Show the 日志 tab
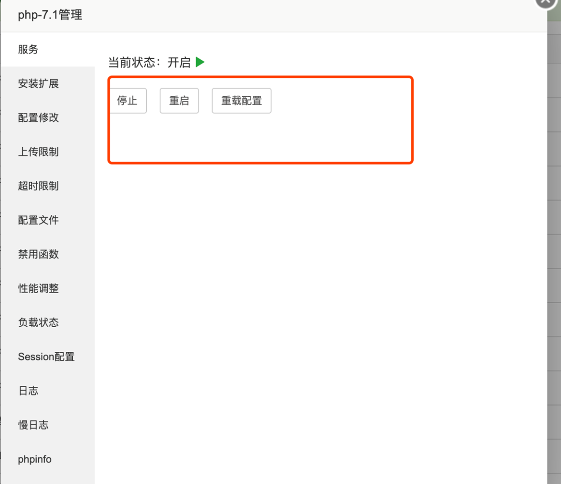This screenshot has height=484, width=561. click(28, 391)
